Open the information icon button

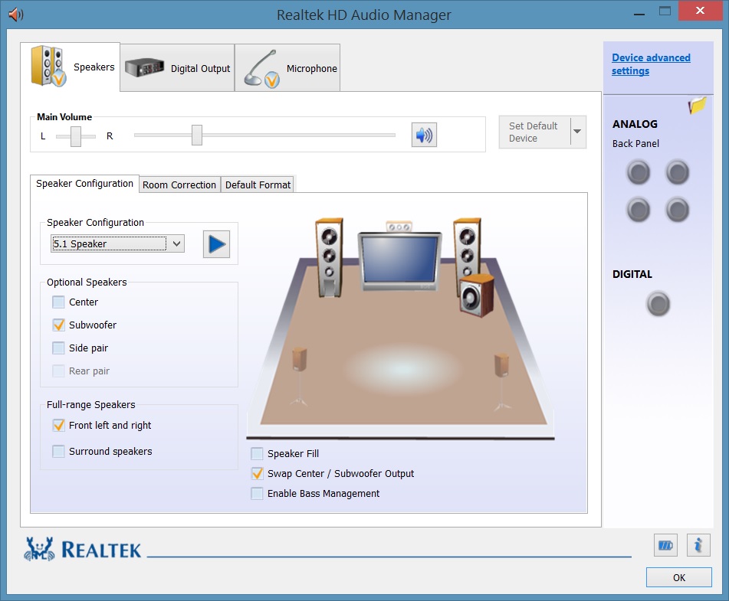(698, 545)
